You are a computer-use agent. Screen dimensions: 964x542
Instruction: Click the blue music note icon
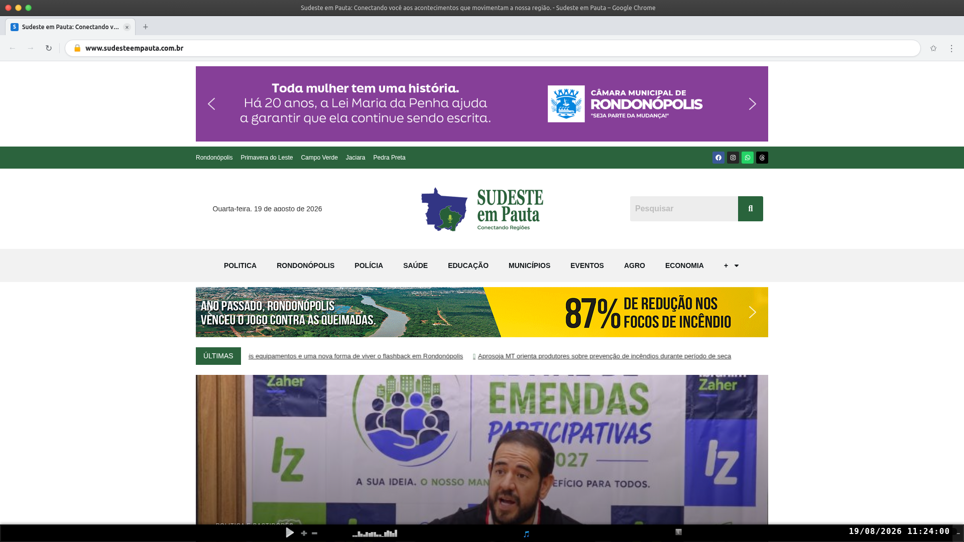pos(526,534)
